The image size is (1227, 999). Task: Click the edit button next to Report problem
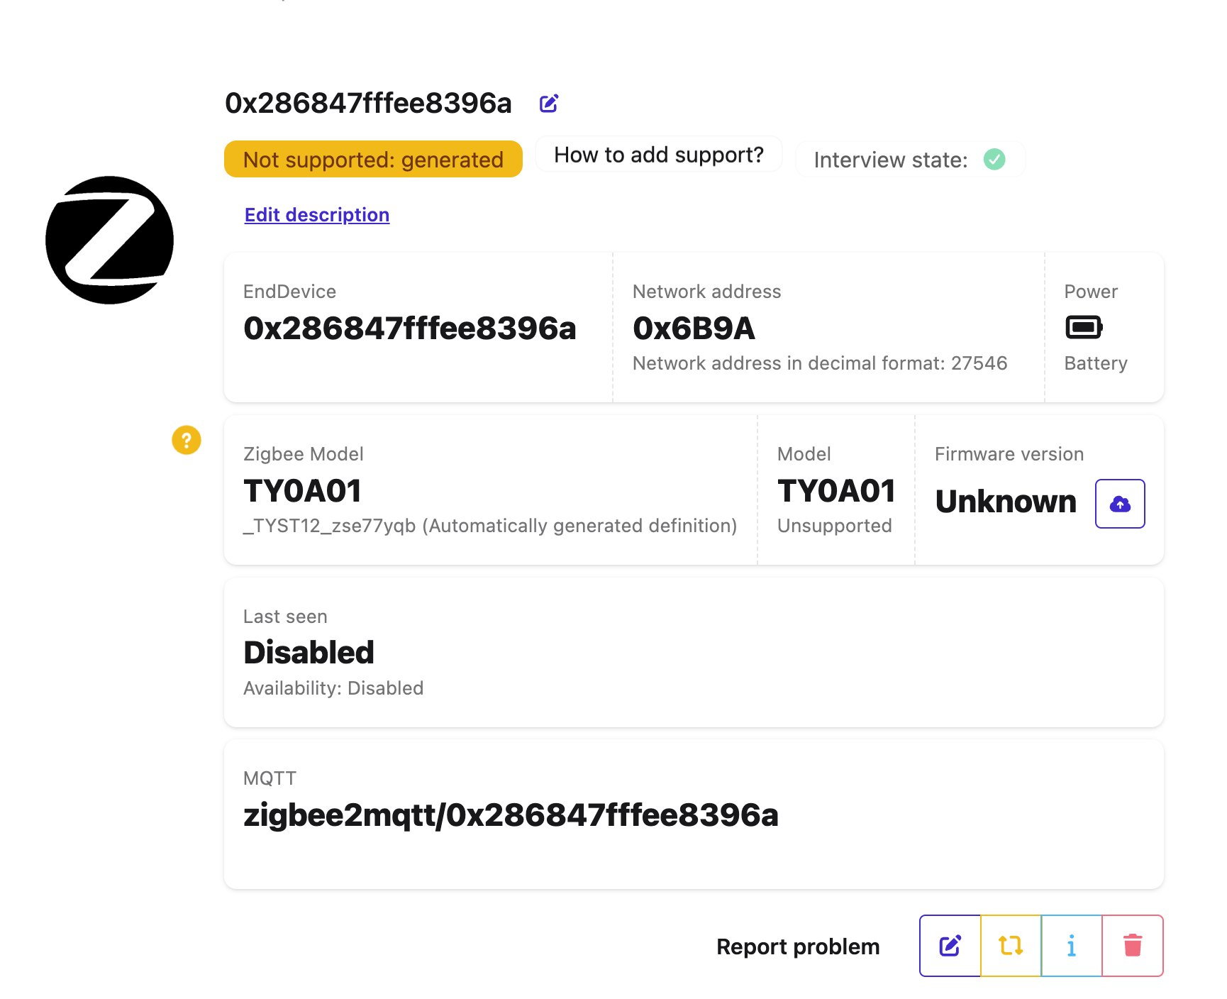pos(950,946)
